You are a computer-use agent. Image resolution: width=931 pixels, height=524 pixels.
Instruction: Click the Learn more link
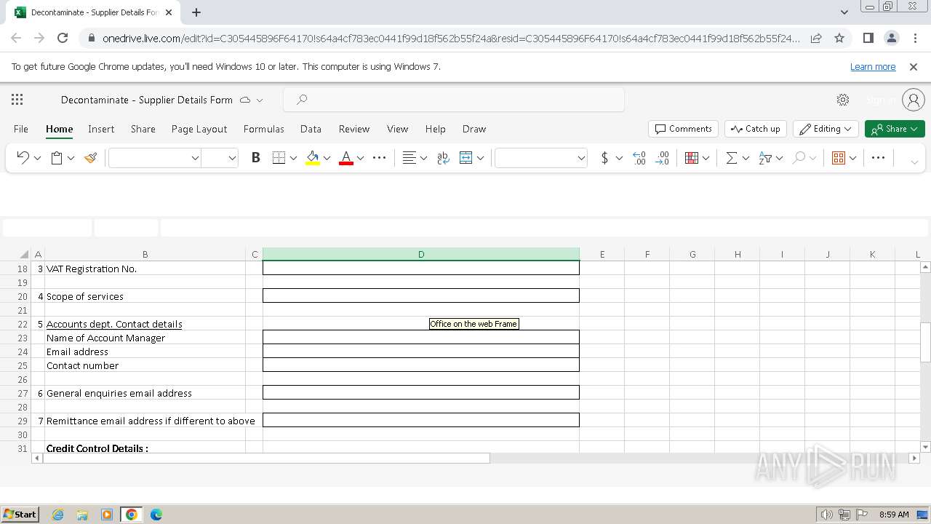tap(873, 67)
